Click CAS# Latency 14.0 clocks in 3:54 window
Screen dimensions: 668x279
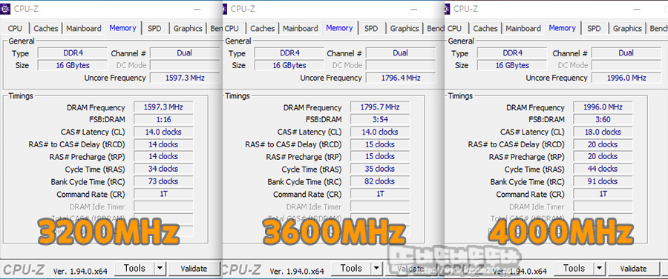[380, 132]
